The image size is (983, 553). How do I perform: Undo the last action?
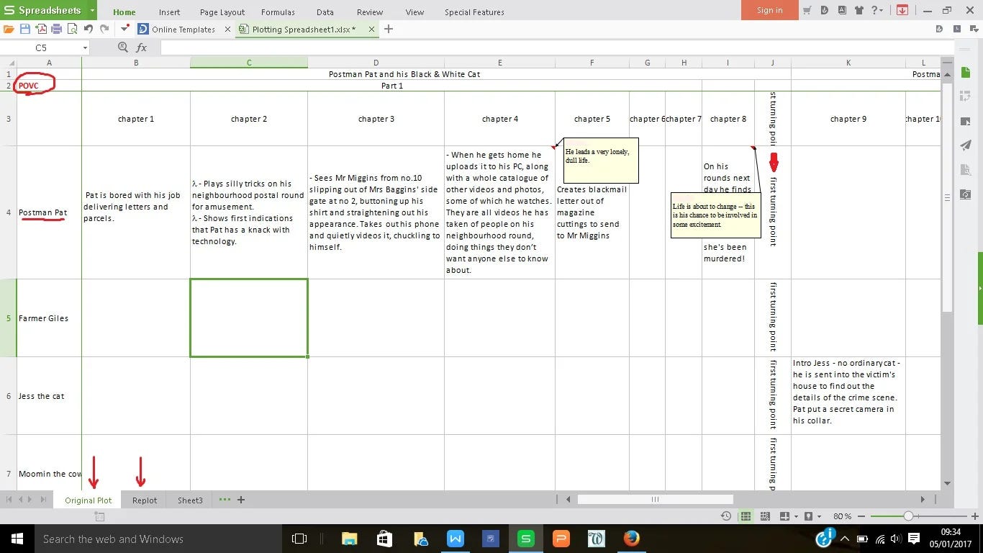89,29
